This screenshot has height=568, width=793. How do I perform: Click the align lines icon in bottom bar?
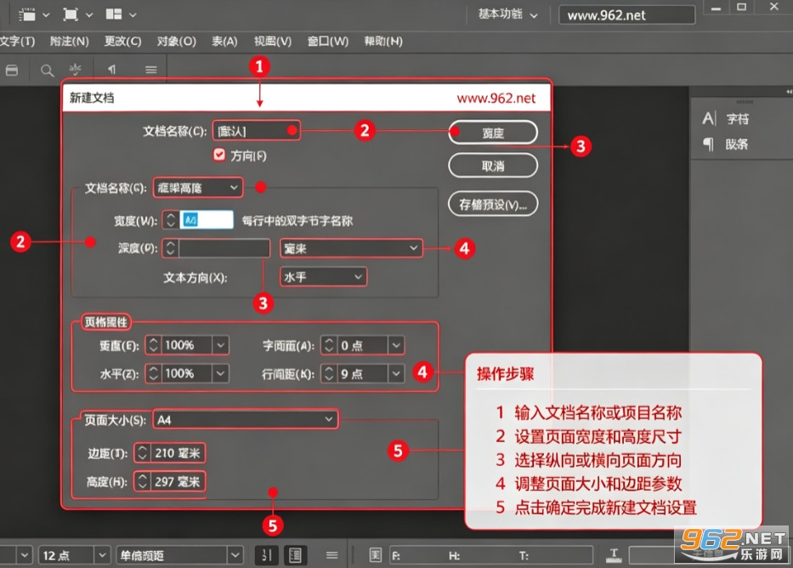pyautogui.click(x=331, y=555)
